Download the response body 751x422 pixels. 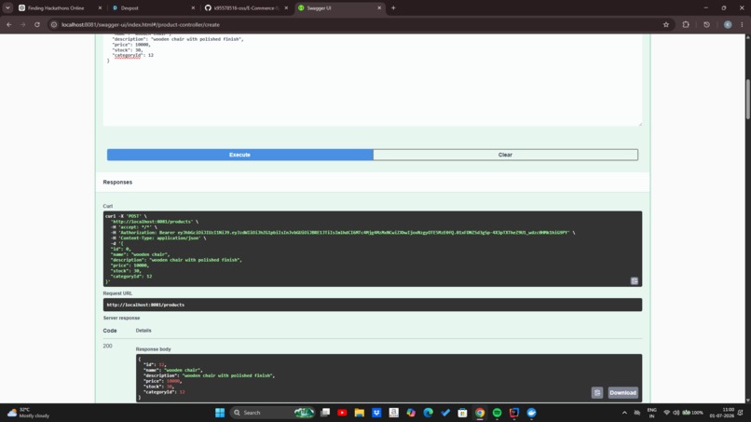[622, 393]
